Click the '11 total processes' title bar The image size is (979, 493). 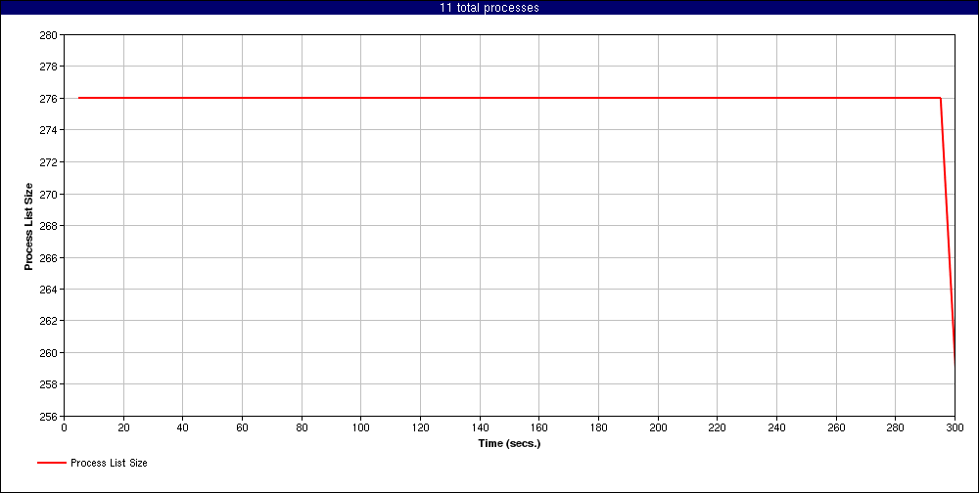(489, 8)
